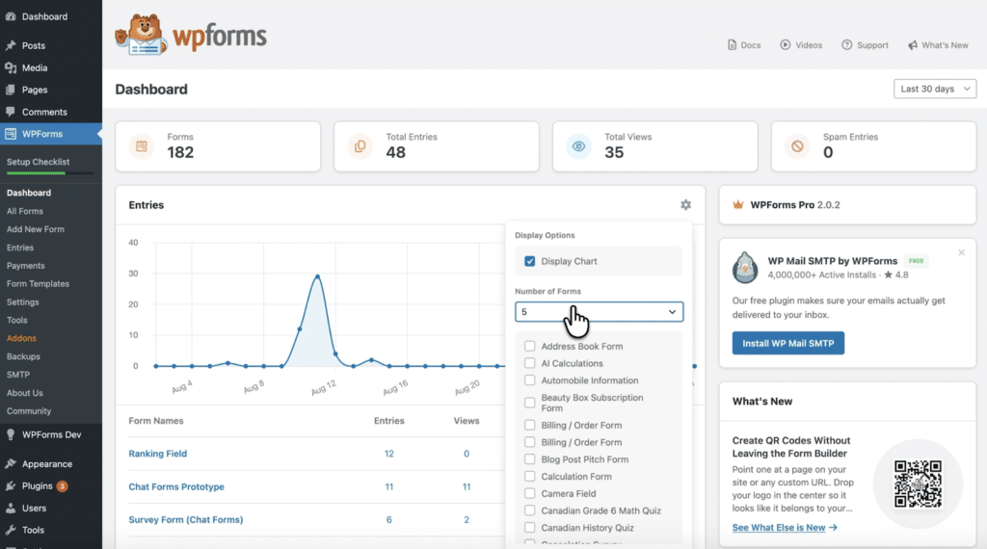Click the WPForms Pro crown icon
The width and height of the screenshot is (987, 549).
pos(738,204)
